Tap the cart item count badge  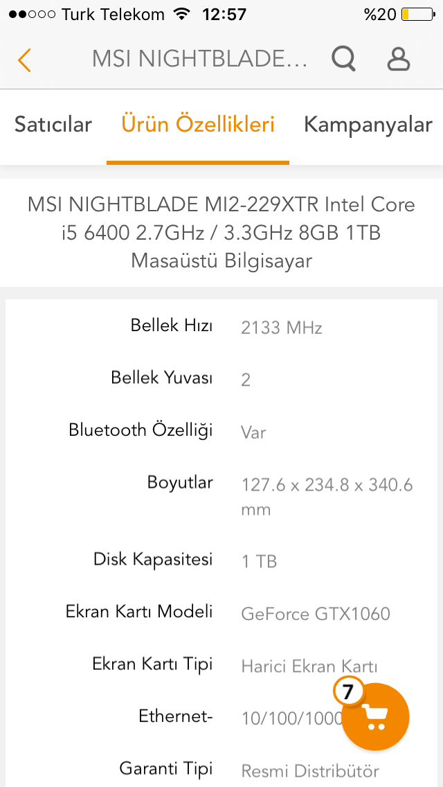(x=347, y=691)
